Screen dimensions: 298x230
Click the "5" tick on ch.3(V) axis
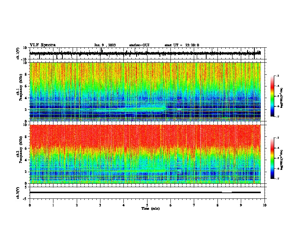point(26,187)
